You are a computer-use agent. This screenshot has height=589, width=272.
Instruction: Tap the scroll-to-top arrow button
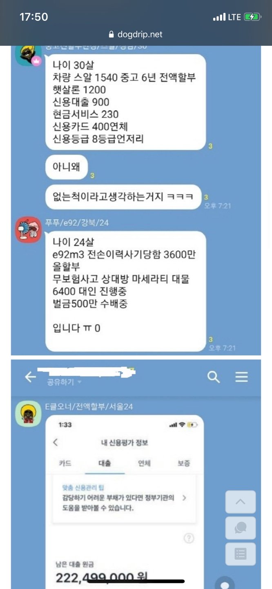tap(241, 502)
